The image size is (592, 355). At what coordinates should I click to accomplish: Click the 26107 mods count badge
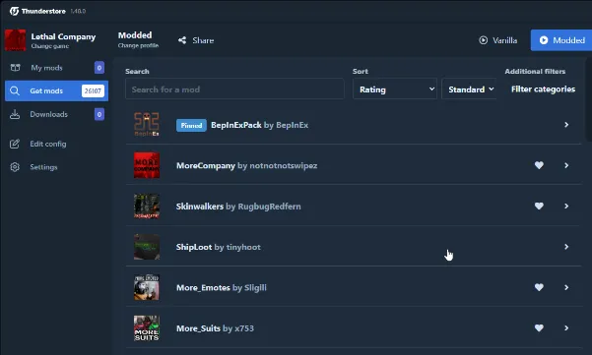pyautogui.click(x=93, y=90)
